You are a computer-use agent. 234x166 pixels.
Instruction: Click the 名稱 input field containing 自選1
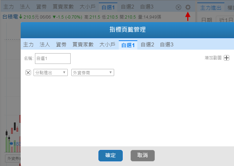coord(53,59)
